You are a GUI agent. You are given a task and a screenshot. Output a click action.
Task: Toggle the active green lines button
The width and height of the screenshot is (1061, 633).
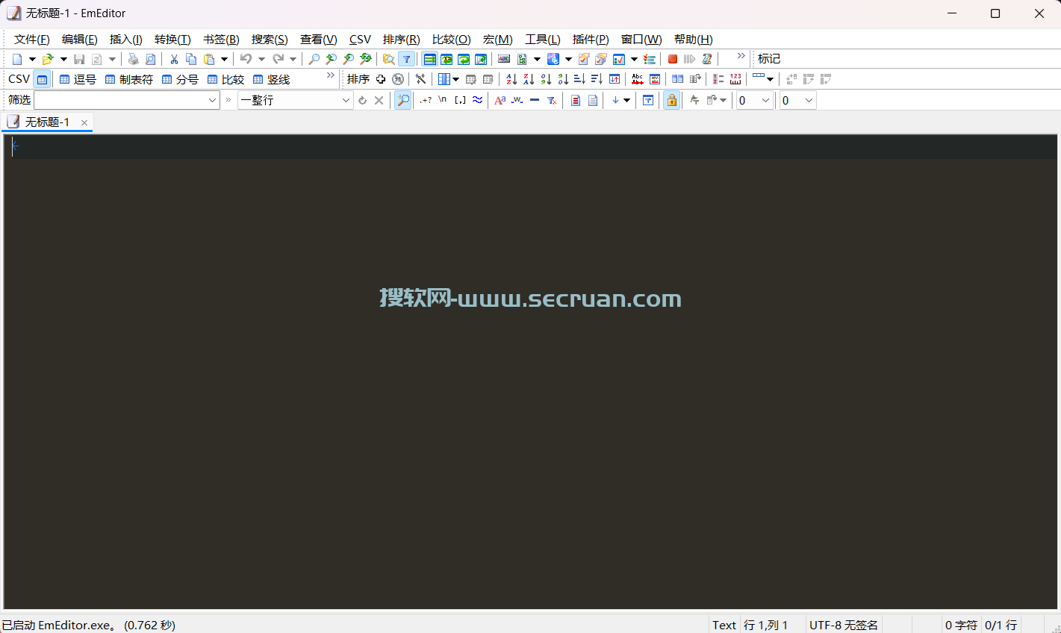click(x=429, y=59)
